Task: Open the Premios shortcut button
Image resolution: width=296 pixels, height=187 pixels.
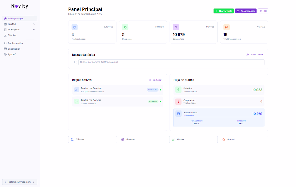Action: [x=143, y=140]
